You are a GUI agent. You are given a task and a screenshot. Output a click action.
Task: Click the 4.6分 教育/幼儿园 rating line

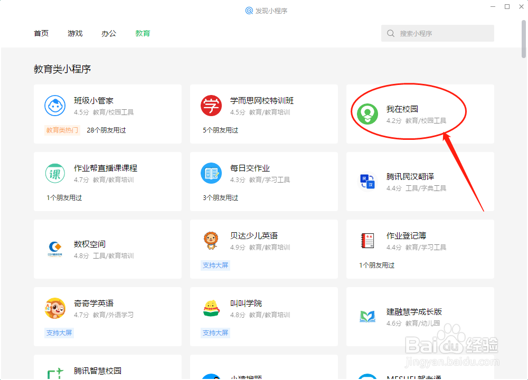413,324
